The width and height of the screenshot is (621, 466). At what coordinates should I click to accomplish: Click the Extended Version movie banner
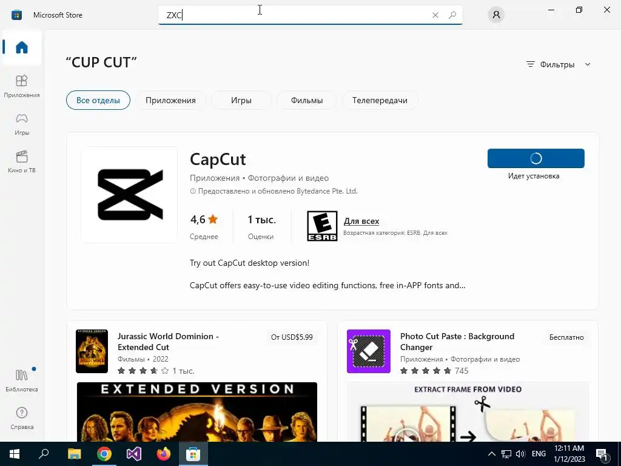197,412
